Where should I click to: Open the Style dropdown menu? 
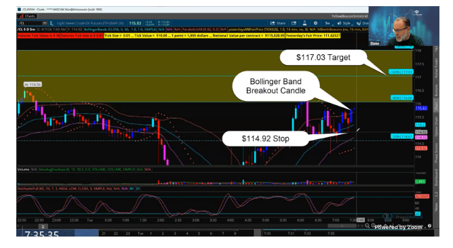pos(344,23)
